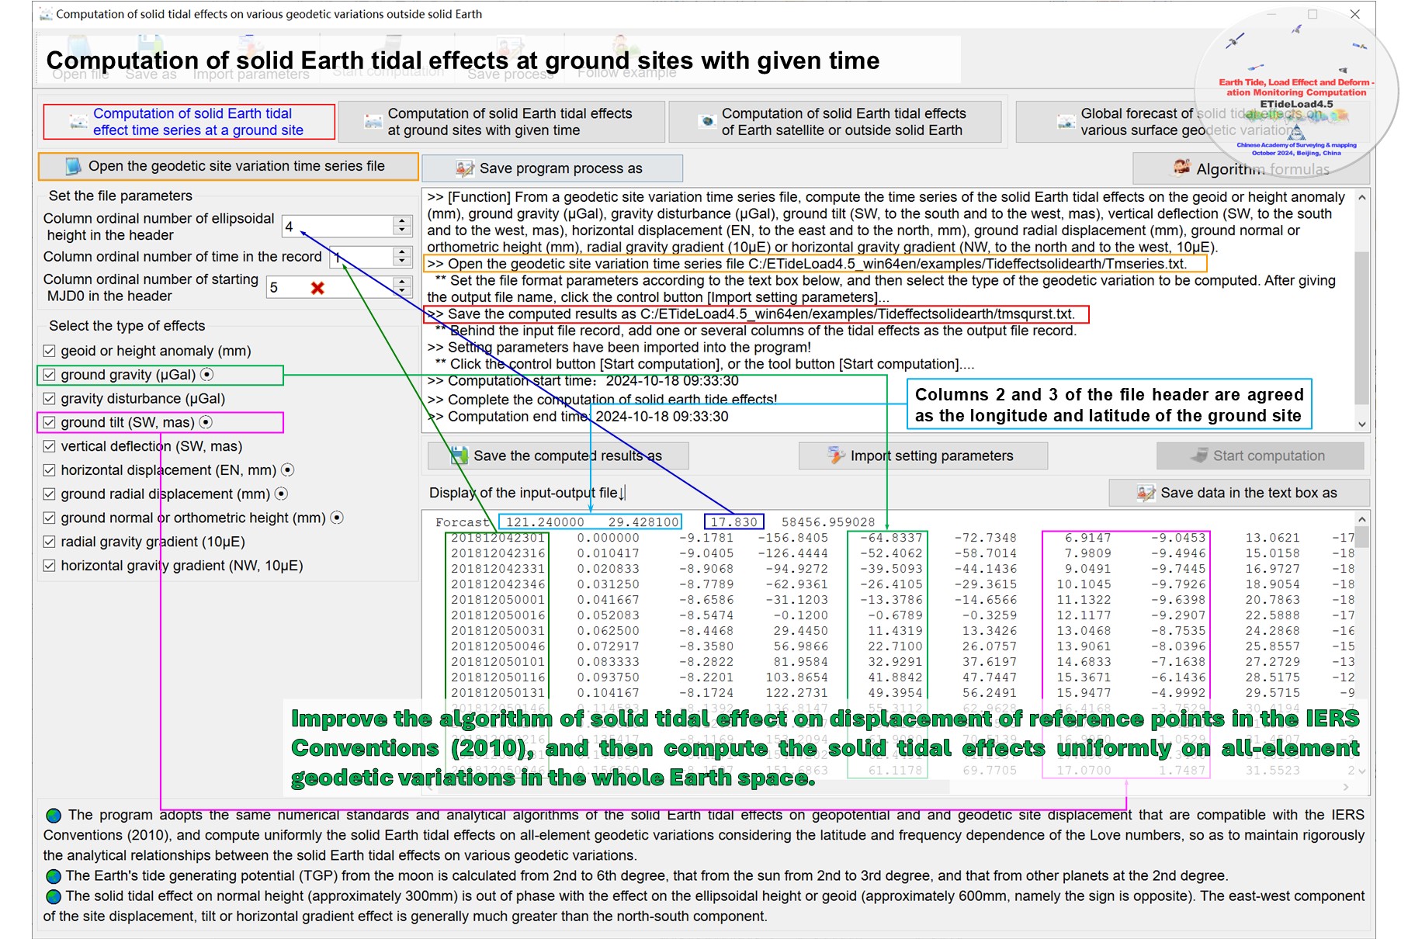Click the folder icon on Open geodetic site file

point(73,166)
